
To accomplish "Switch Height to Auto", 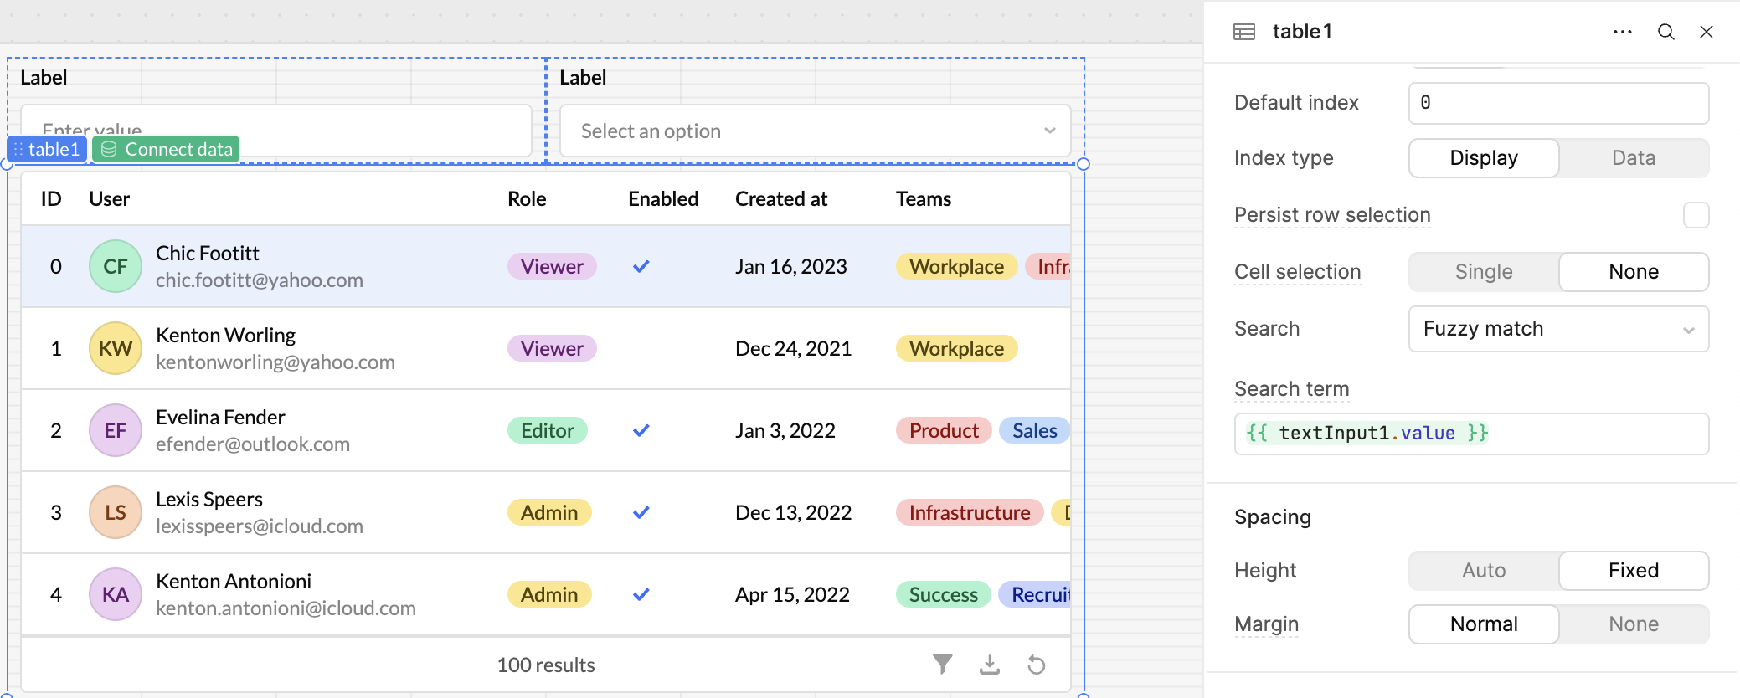I will (x=1483, y=571).
